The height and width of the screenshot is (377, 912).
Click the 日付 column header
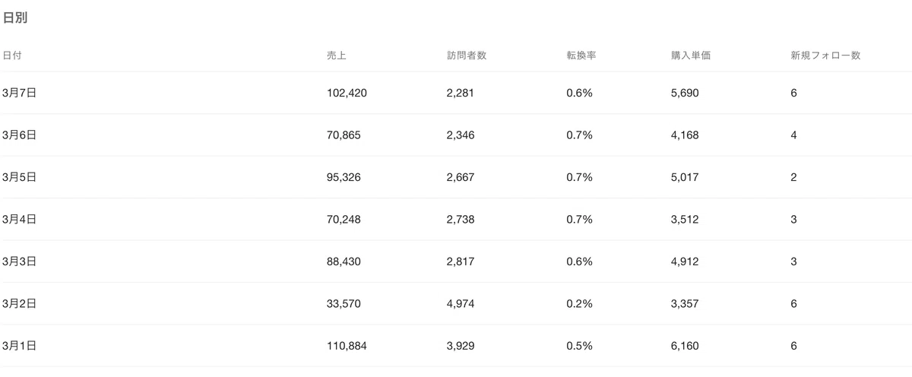tap(11, 55)
